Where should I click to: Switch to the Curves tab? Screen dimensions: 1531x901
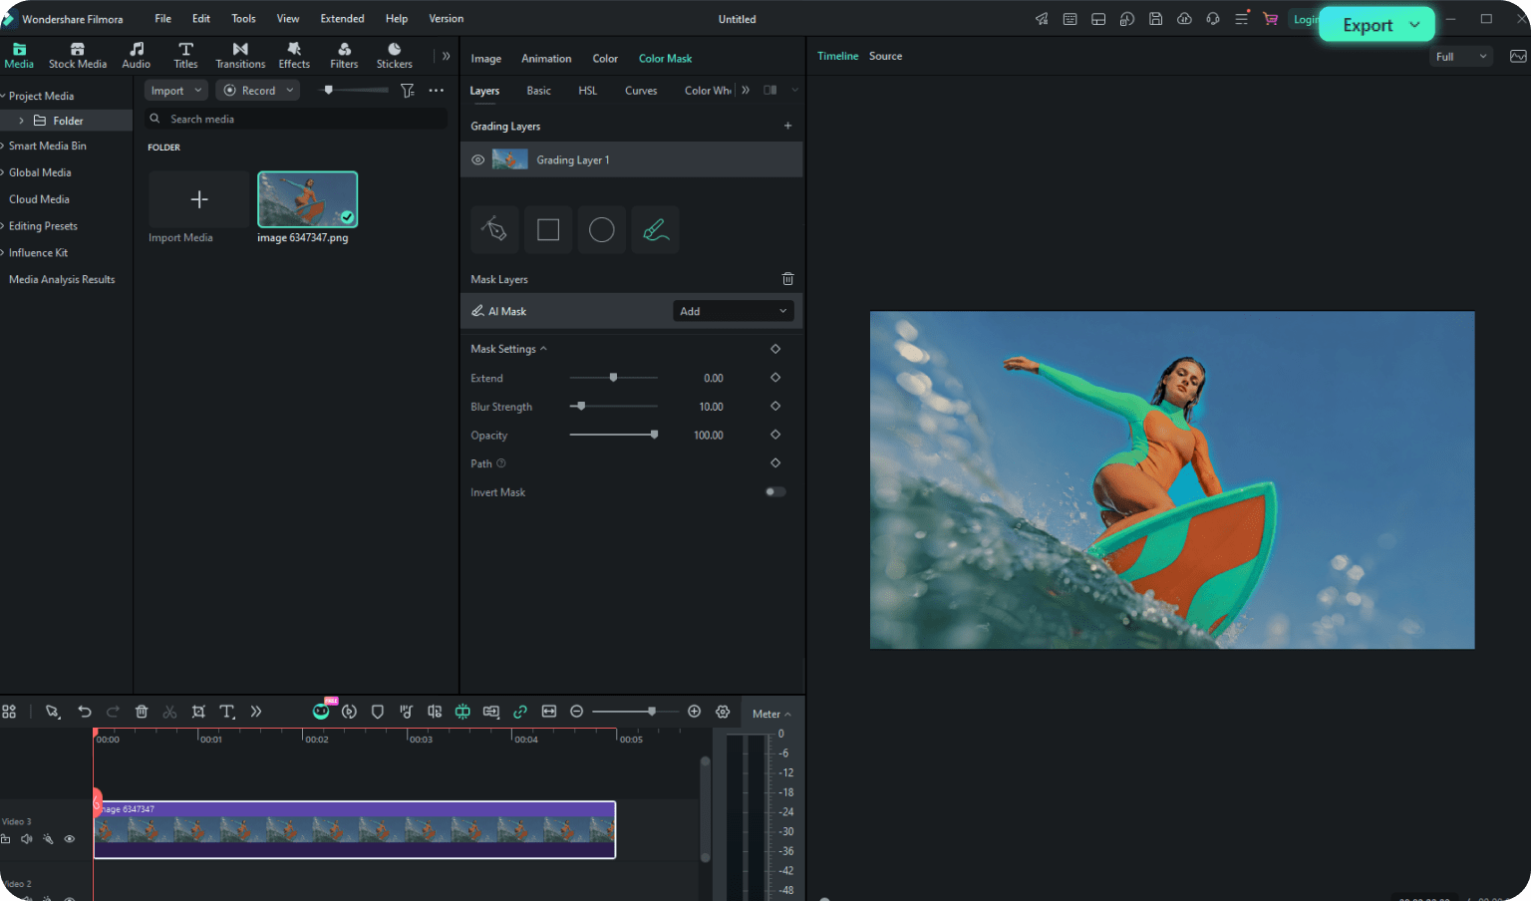point(641,91)
